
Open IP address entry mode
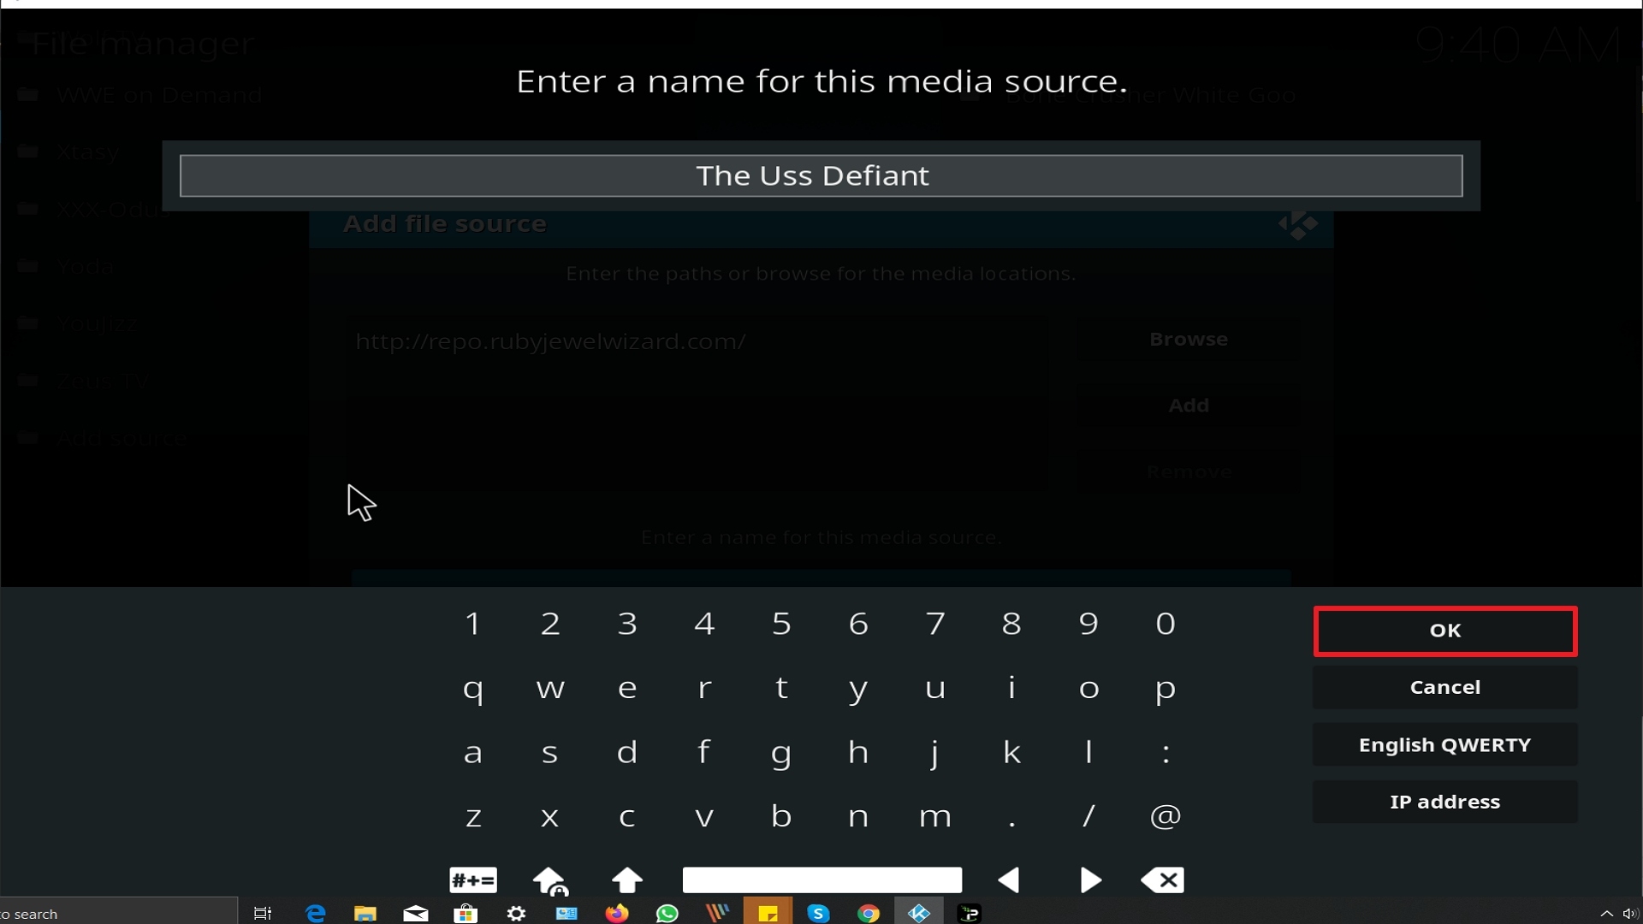click(1445, 802)
